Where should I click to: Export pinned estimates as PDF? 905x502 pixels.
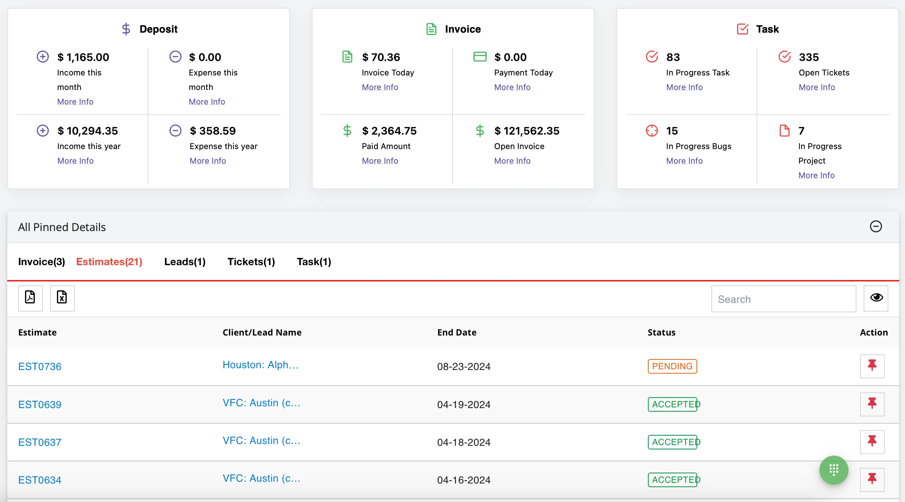tap(30, 298)
